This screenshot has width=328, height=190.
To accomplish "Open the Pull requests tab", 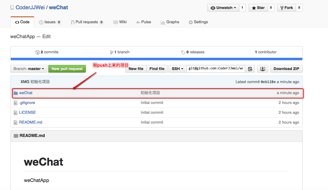I will tap(87, 22).
